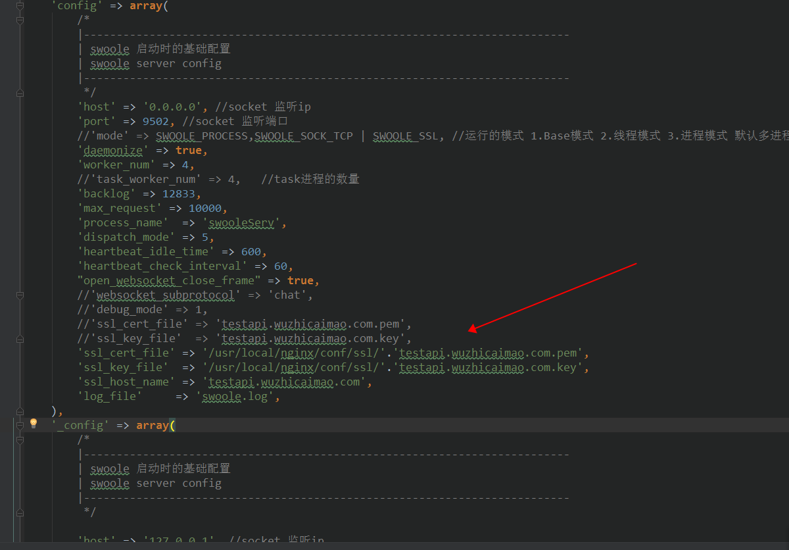Click '/usr/local/nginx/conf/ssl/' on the ssl_key_file line
789x550 pixels.
click(x=294, y=367)
